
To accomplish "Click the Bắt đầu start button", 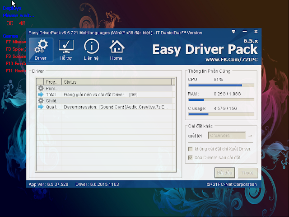I will [225, 173].
